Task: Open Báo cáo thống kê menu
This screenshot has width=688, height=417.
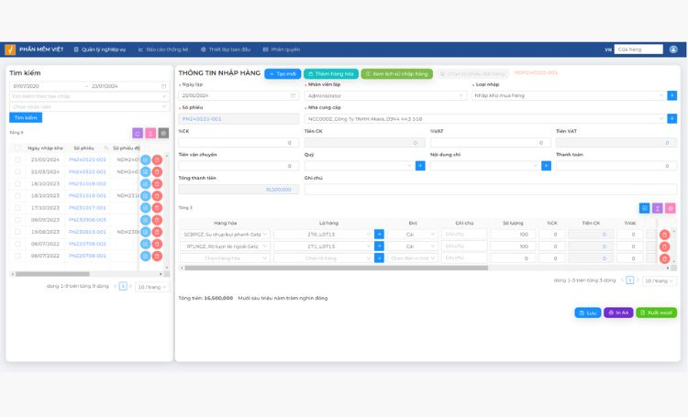Action: pos(163,49)
